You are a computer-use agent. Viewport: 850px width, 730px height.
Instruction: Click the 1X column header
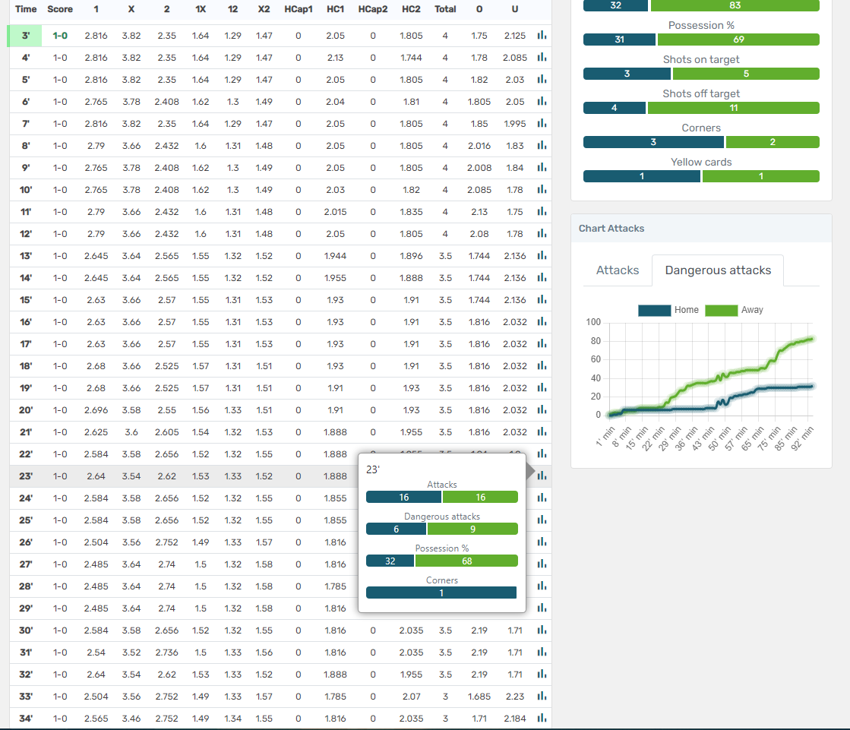200,9
